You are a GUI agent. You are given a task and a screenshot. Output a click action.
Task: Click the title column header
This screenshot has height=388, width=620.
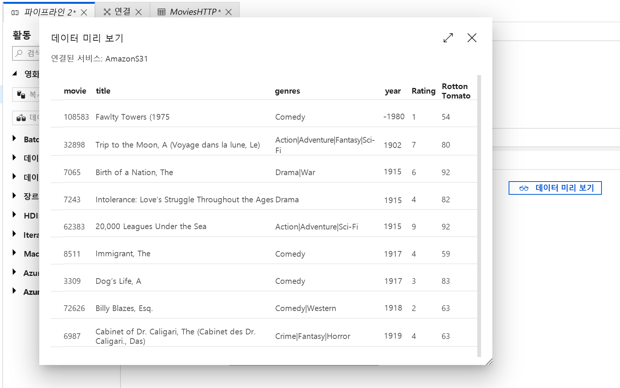[103, 91]
